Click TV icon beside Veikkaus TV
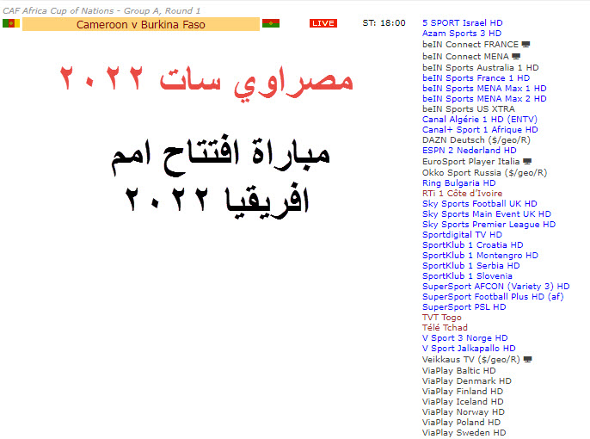This screenshot has height=439, width=590. pos(528,360)
